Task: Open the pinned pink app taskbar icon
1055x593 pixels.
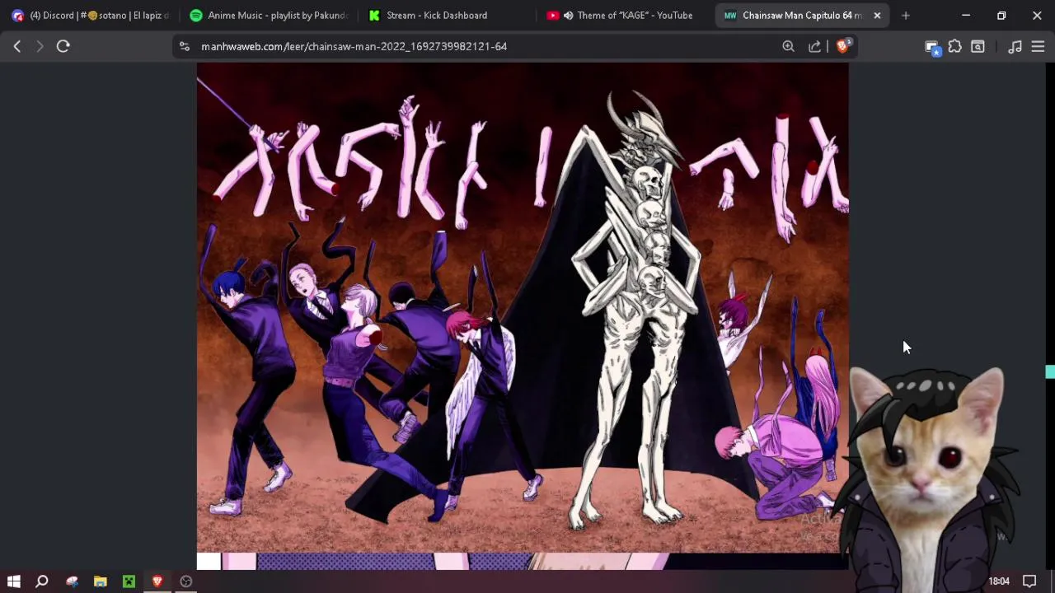Action: [x=72, y=581]
